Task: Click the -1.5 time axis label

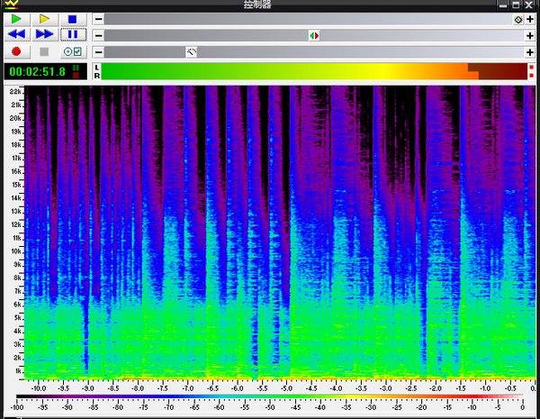Action: tap(460, 388)
